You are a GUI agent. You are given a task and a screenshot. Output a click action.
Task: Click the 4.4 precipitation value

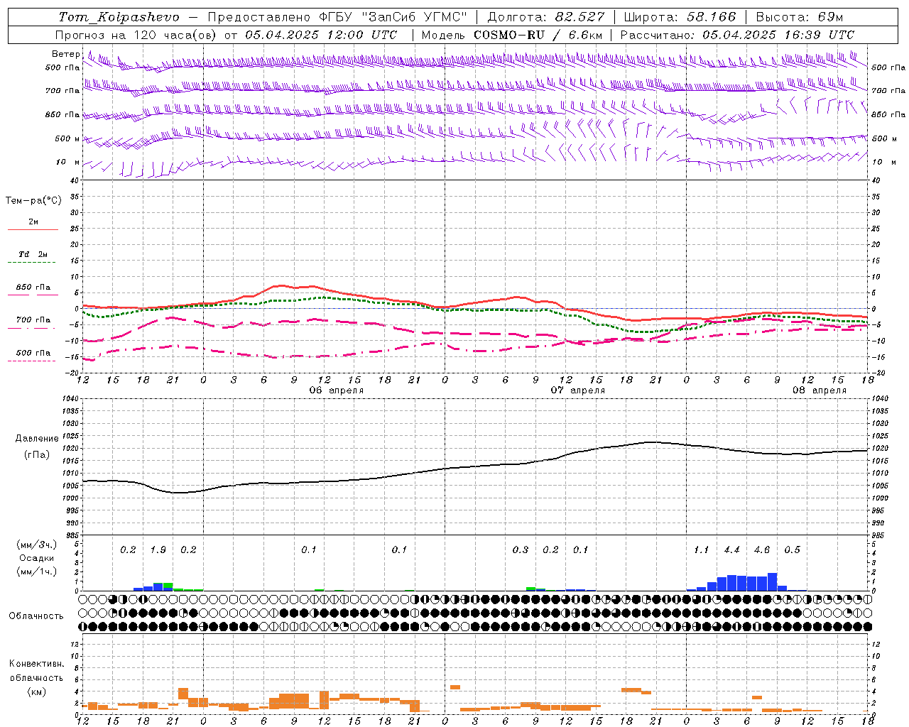[731, 550]
